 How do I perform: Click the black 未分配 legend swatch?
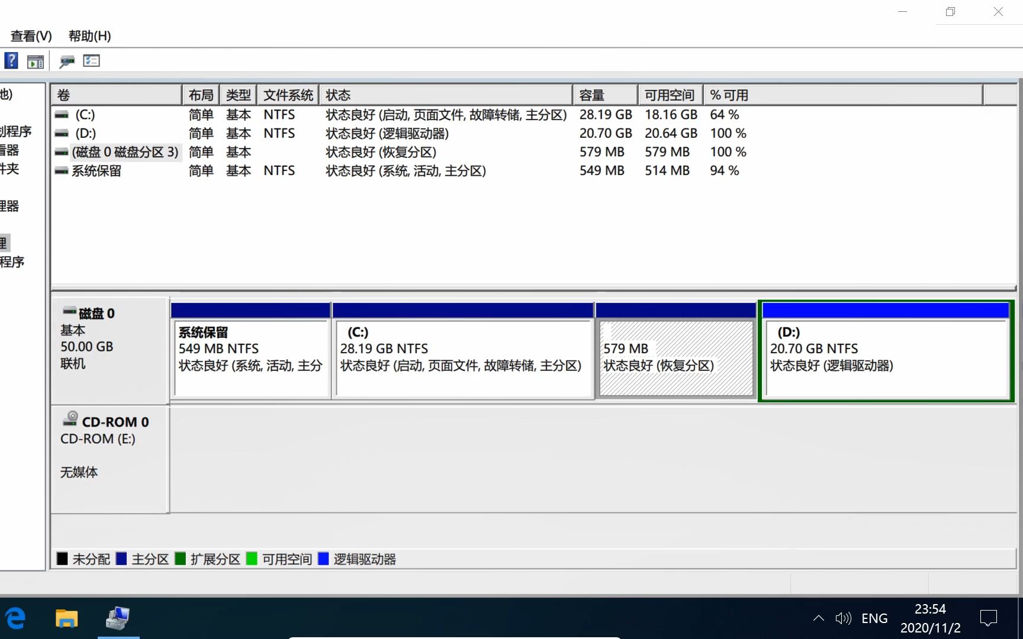point(62,559)
